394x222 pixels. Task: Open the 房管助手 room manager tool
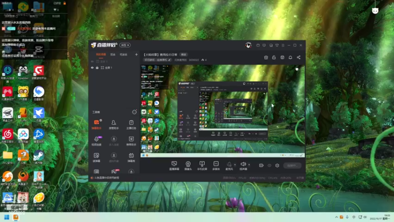[114, 125]
